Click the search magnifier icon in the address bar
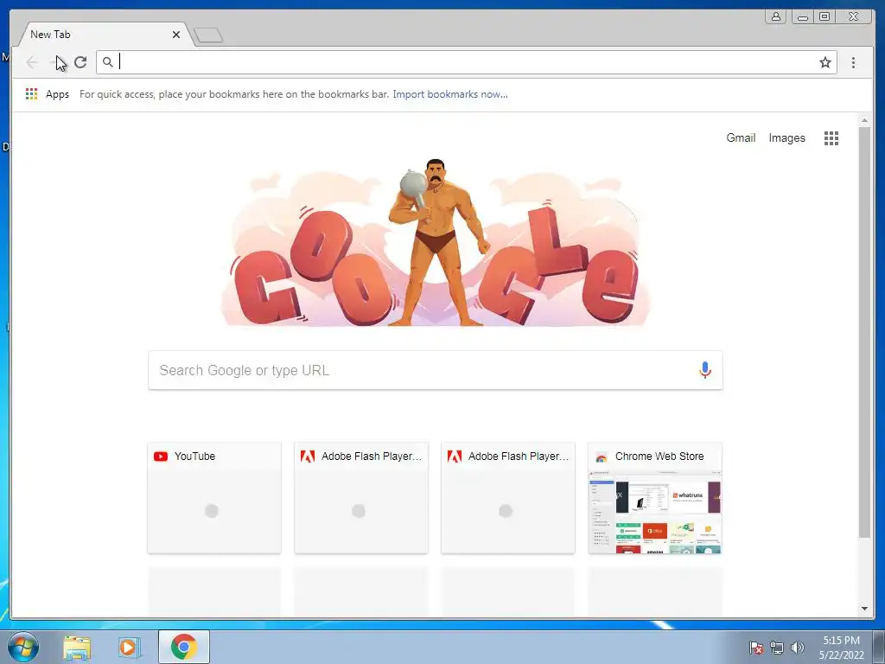Image resolution: width=885 pixels, height=664 pixels. [x=108, y=62]
